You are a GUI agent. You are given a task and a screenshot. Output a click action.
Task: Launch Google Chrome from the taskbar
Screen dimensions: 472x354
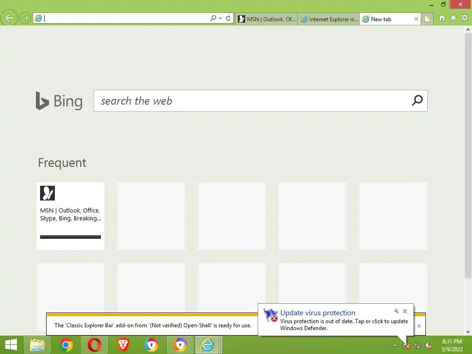(x=66, y=345)
